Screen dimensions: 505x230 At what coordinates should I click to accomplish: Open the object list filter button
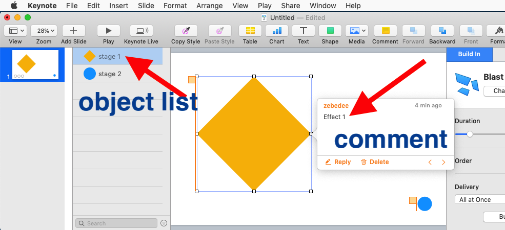pyautogui.click(x=164, y=223)
